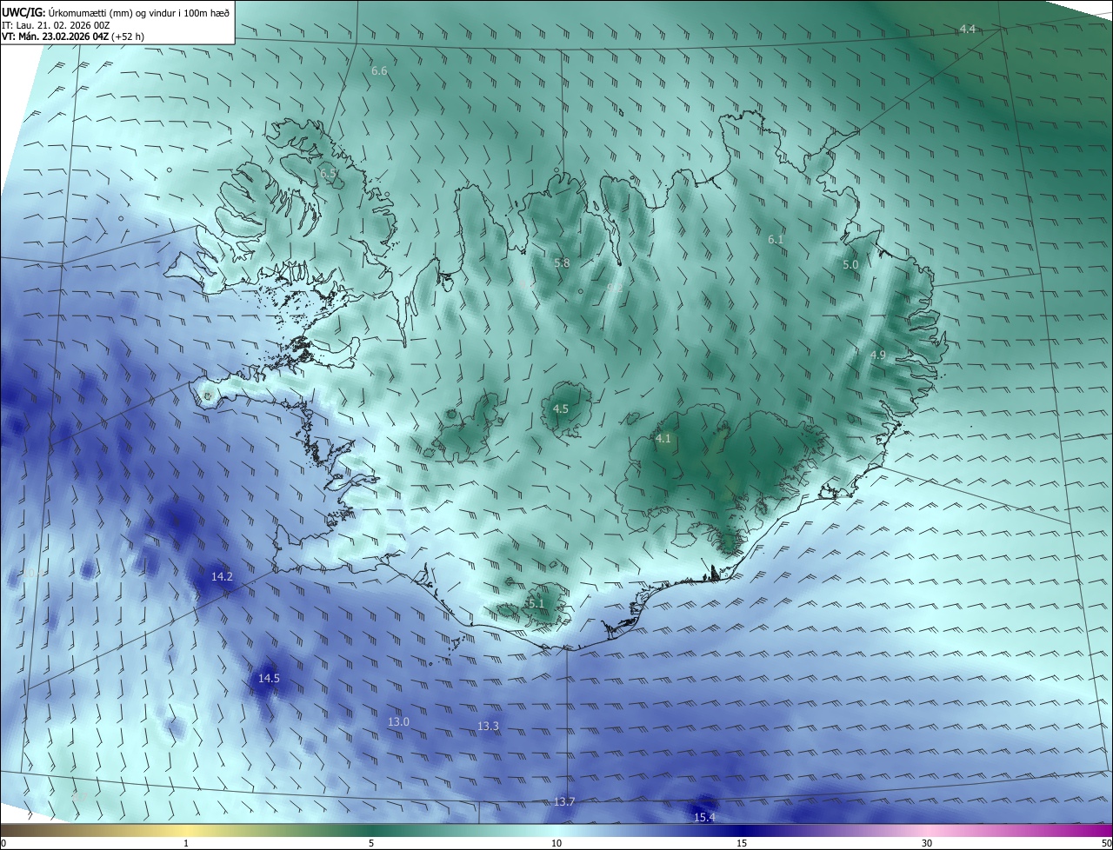Click the valid time 'VT: Mán. 23.02.2026 04Z'
The image size is (1113, 850).
point(55,37)
